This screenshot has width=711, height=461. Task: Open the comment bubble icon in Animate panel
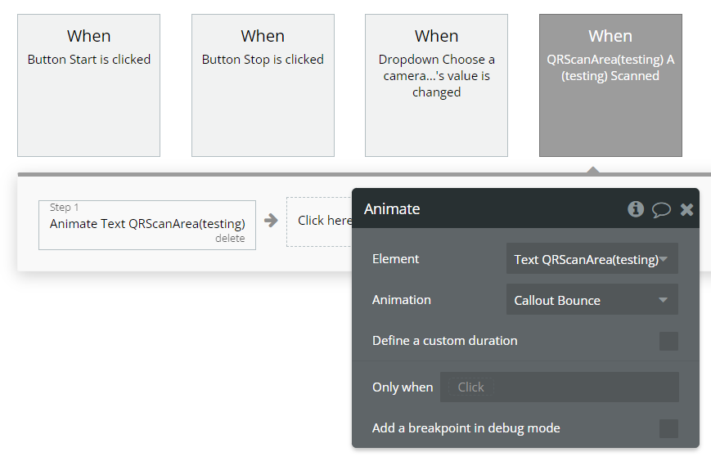pos(661,210)
